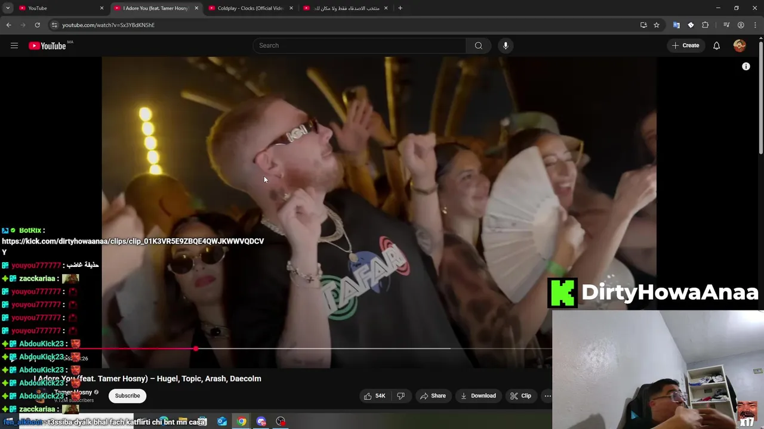The image size is (764, 429).
Task: Open the YouTube guide hamburger menu
Action: pyautogui.click(x=14, y=45)
